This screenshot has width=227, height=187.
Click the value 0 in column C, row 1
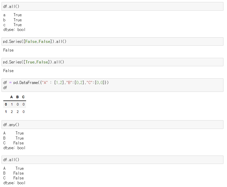coord(24,112)
